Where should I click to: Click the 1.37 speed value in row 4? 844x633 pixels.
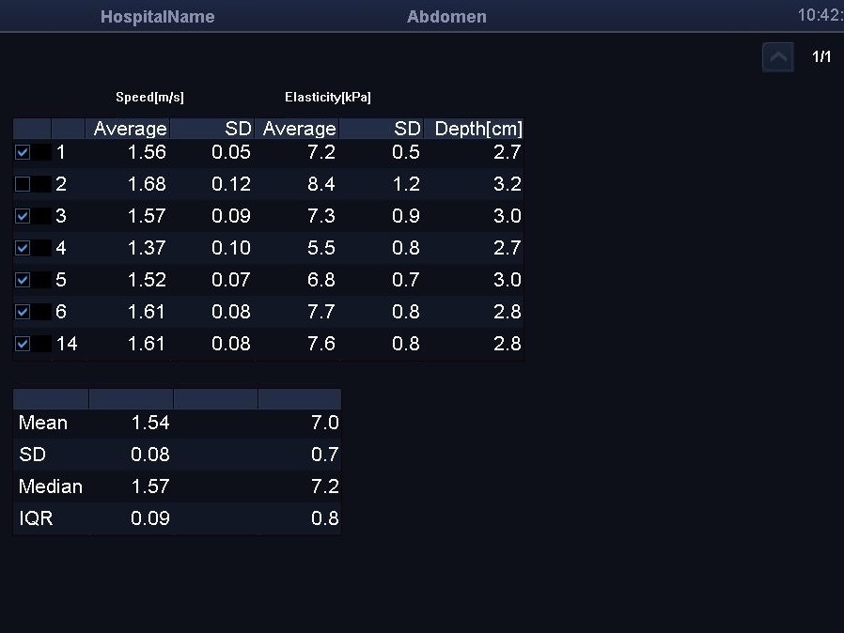[x=146, y=248]
